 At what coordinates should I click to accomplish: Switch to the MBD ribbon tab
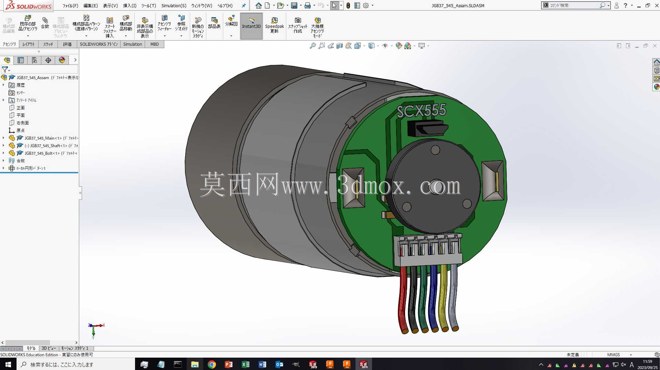(x=154, y=44)
